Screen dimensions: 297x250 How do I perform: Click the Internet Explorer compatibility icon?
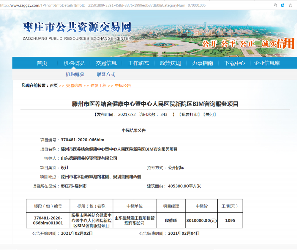(x=282, y=5)
